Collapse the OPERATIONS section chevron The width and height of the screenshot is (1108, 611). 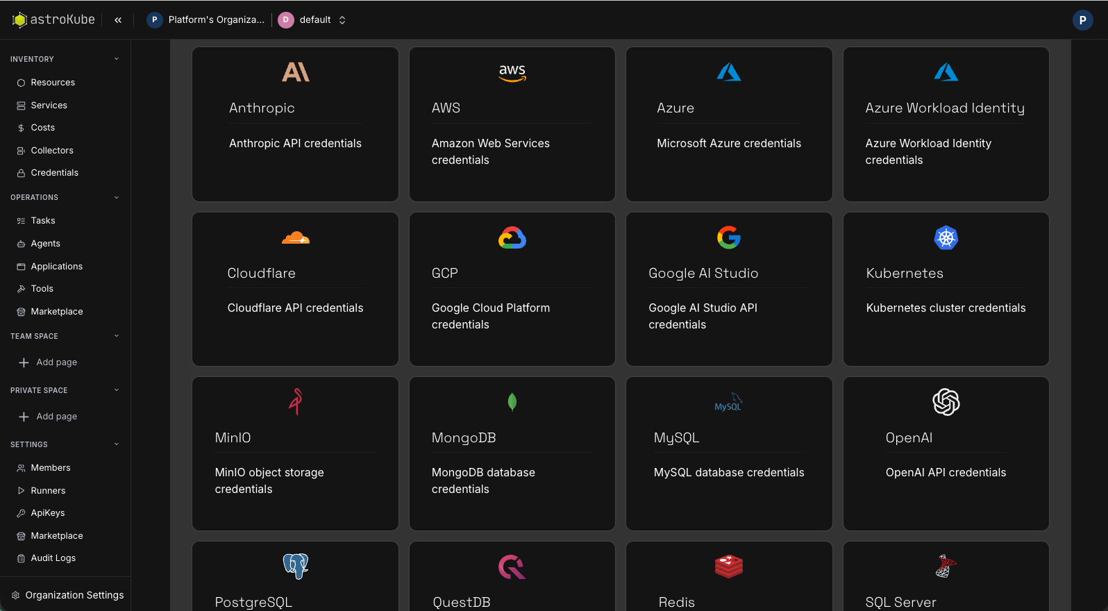coord(117,197)
